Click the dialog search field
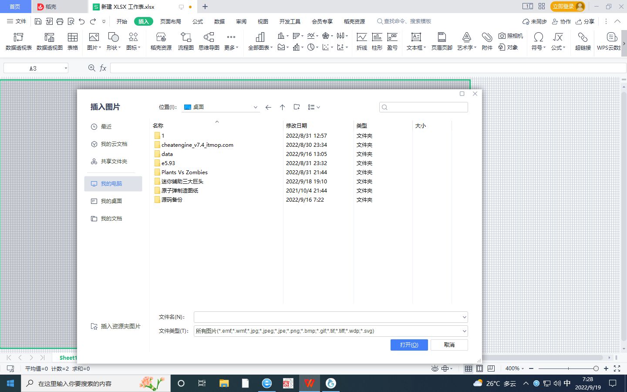Screen dimensions: 627x392 [424, 107]
